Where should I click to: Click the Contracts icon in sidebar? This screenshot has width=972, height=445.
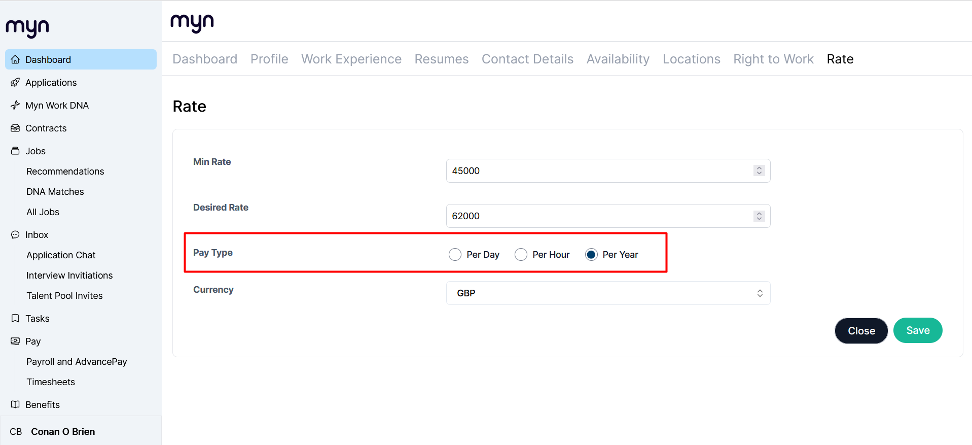(15, 128)
